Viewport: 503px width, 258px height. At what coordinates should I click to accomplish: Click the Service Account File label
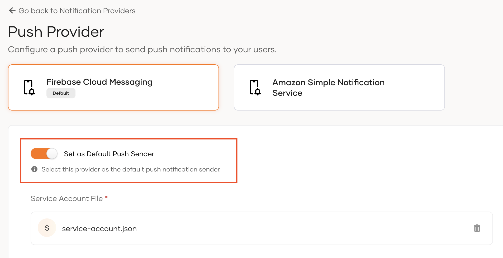point(67,198)
